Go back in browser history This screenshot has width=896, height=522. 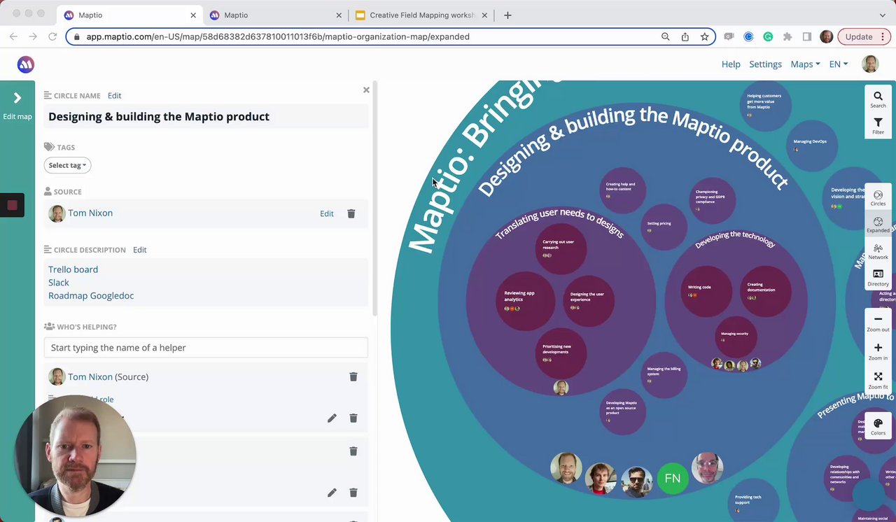click(13, 36)
